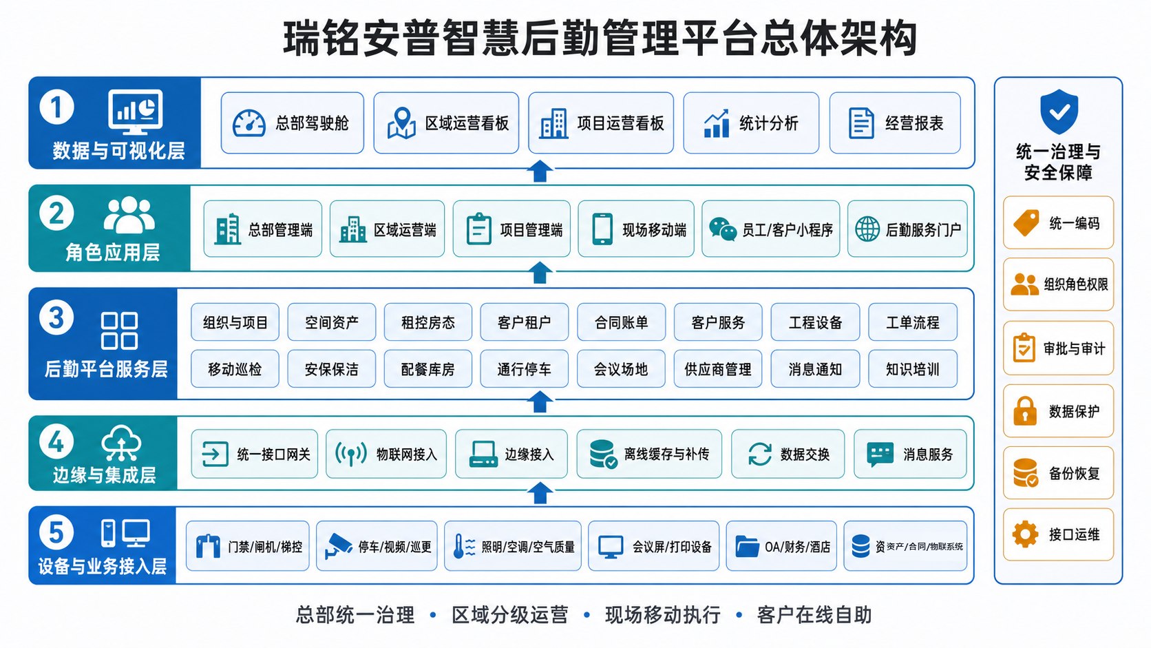This screenshot has width=1151, height=648.
Task: Click the 区域分级运营 footer text
Action: tap(510, 614)
